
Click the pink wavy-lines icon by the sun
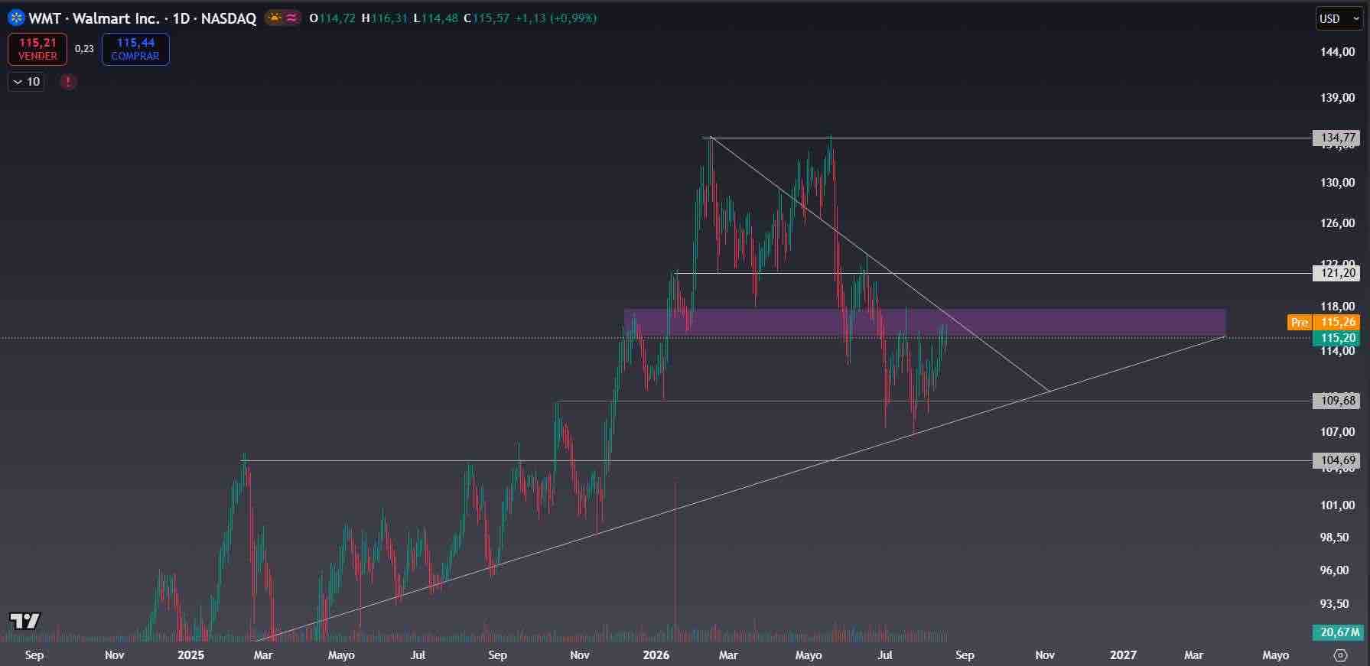(x=291, y=18)
